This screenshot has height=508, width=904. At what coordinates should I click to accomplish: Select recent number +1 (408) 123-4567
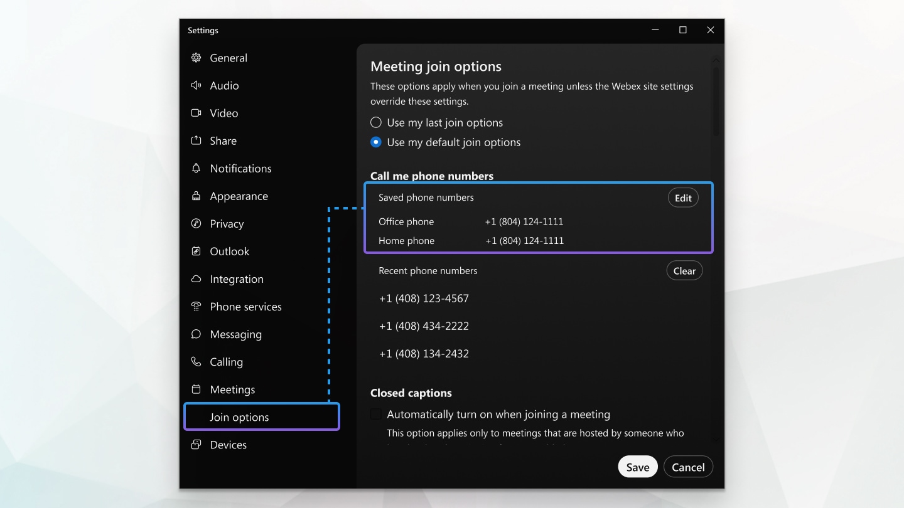(424, 298)
